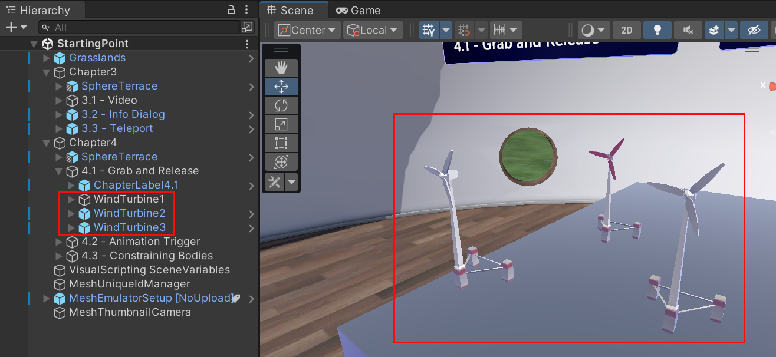This screenshot has width=776, height=357.
Task: Select the Hand (View) tool
Action: [x=281, y=68]
